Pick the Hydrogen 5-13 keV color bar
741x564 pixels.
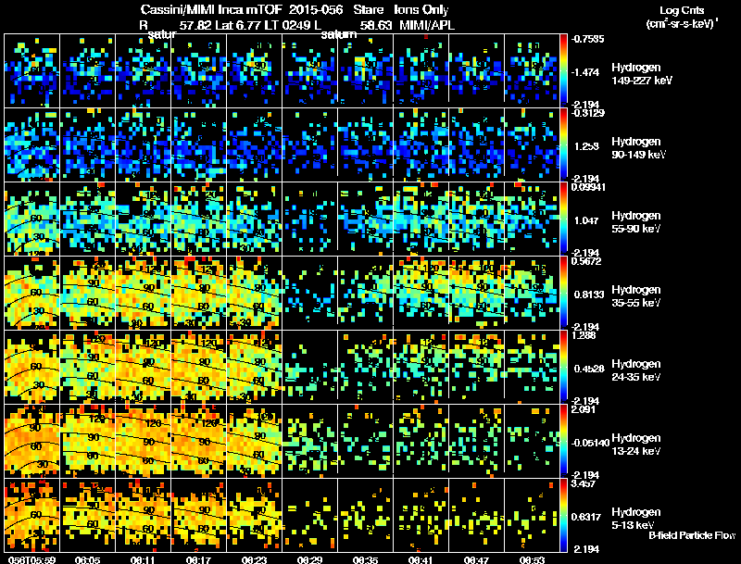tap(563, 515)
